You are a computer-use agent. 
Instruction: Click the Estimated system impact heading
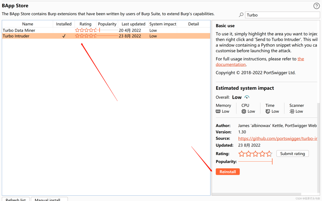[245, 88]
